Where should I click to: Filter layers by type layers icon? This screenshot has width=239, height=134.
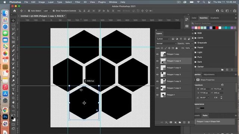181,39
